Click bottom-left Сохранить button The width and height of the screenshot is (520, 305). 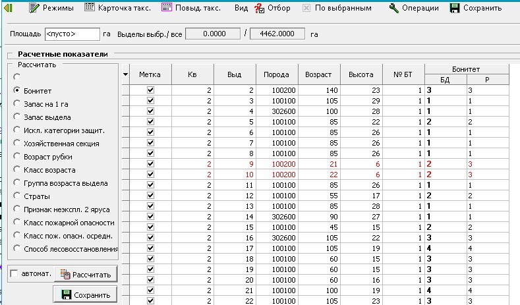coord(85,294)
